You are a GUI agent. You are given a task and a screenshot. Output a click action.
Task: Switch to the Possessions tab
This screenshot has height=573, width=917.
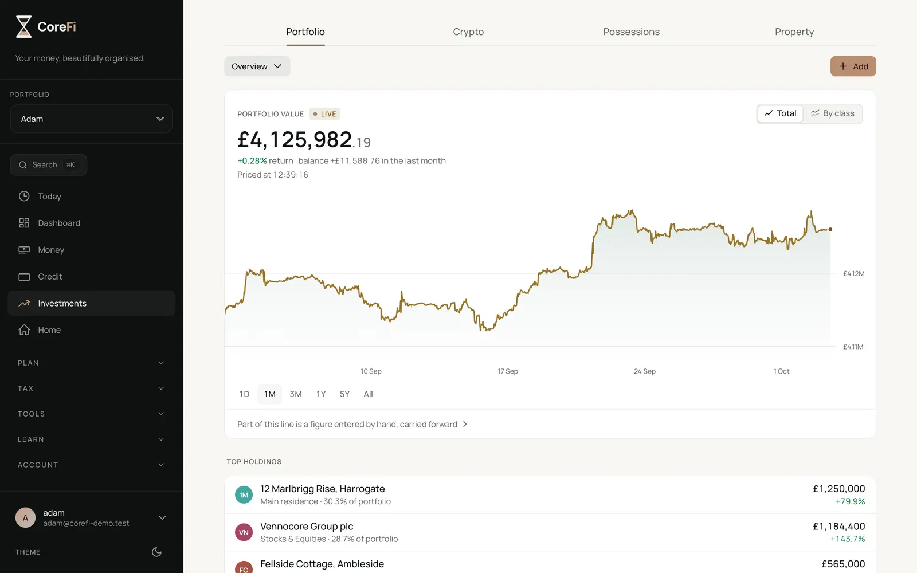[x=631, y=32]
